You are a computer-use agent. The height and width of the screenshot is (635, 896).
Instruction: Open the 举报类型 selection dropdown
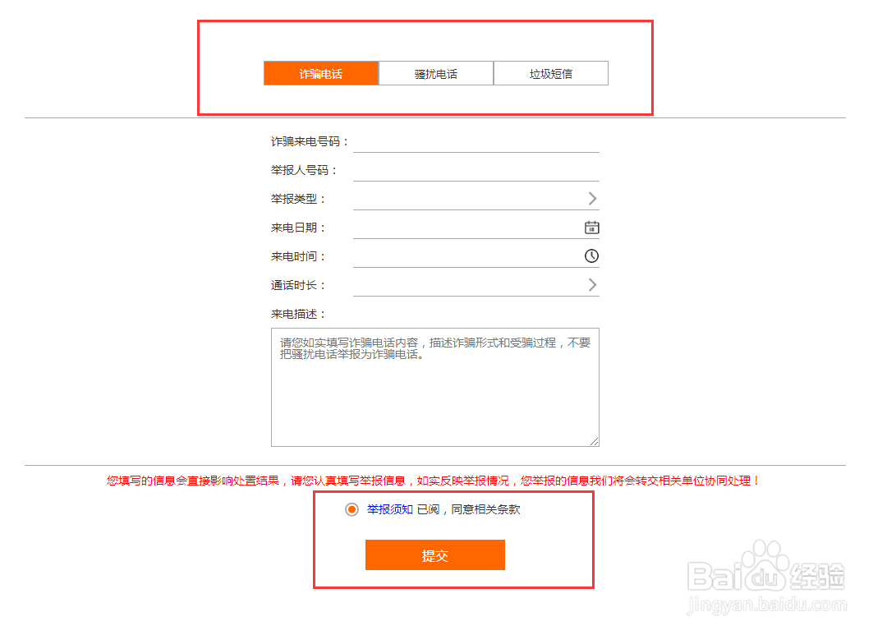[468, 198]
